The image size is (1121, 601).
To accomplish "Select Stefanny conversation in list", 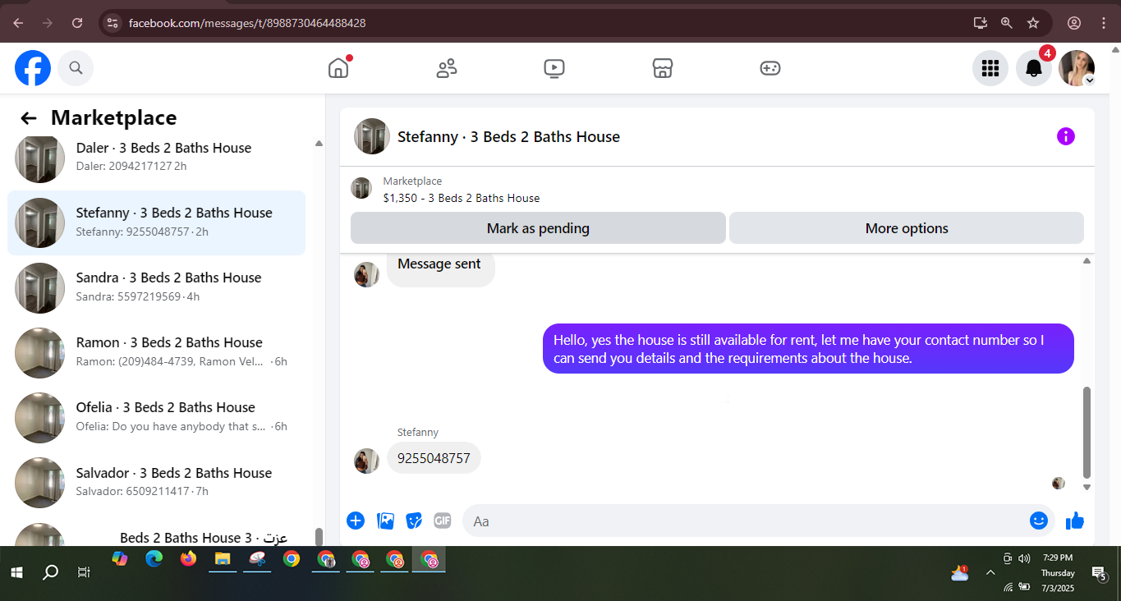I will [x=156, y=223].
